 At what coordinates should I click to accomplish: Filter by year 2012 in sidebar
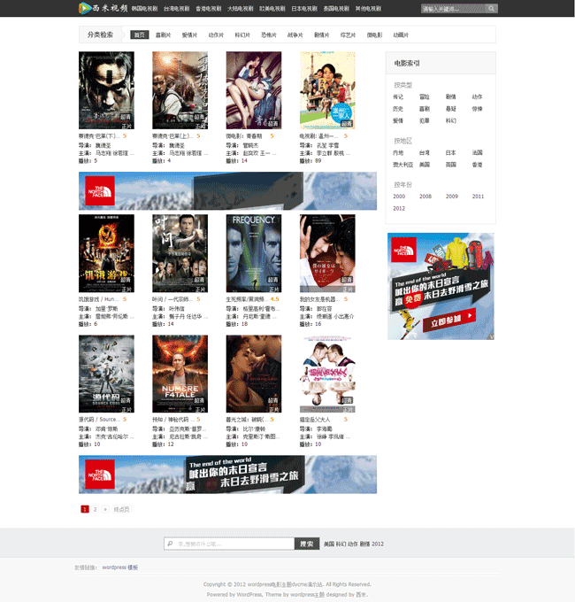(x=399, y=208)
